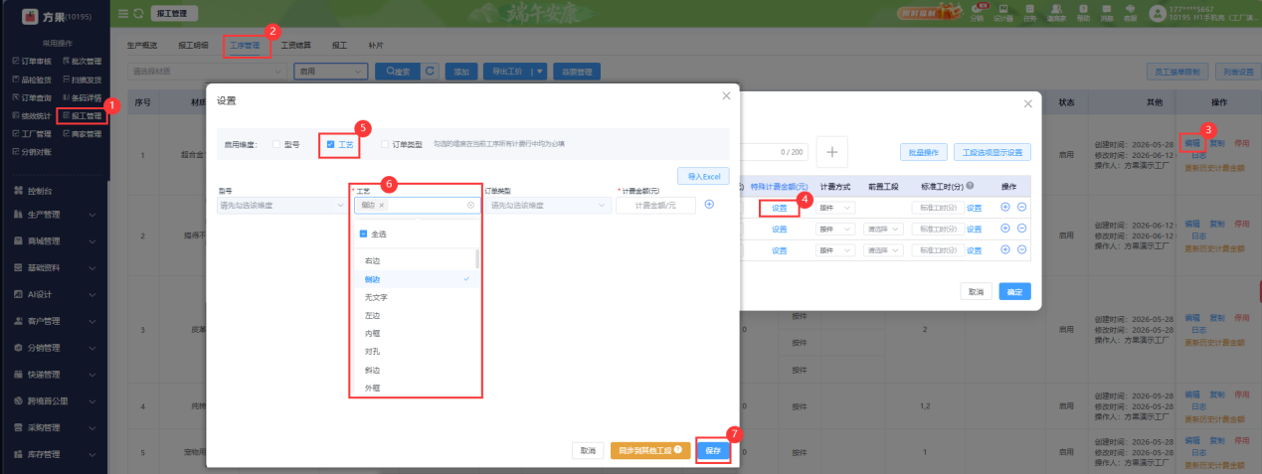This screenshot has height=474, width=1262.
Task: Click the 限时福利 gift banner
Action: click(928, 13)
